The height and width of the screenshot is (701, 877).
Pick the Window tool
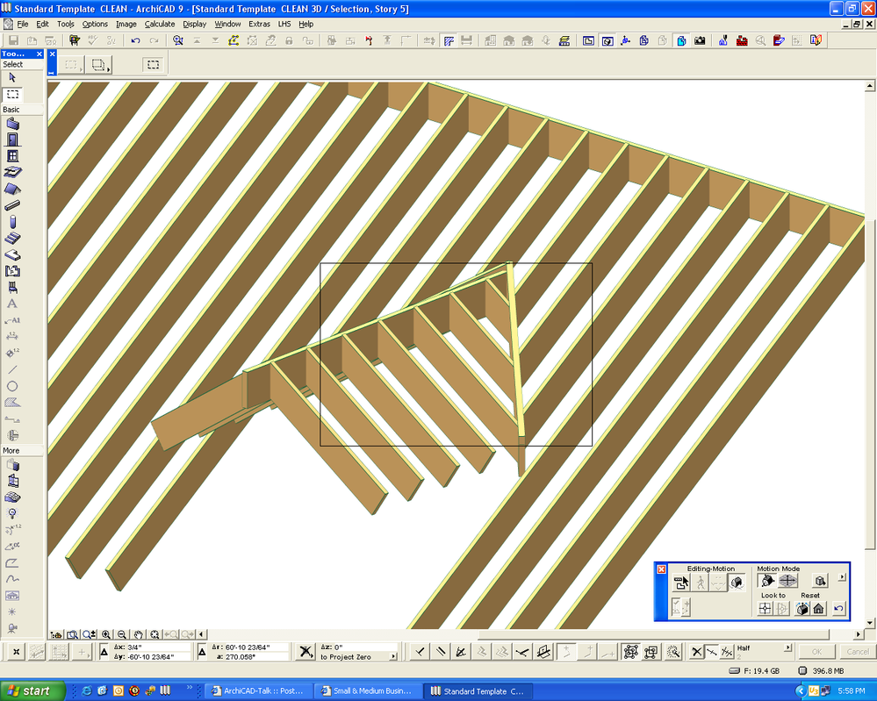(12, 156)
